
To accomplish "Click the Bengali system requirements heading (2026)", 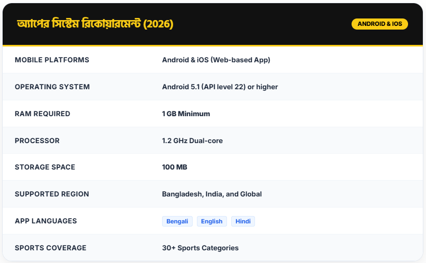I will click(x=95, y=24).
